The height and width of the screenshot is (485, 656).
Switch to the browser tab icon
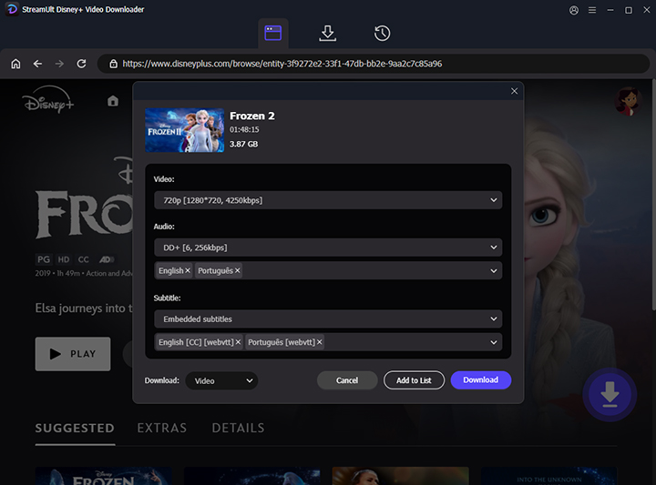(272, 34)
